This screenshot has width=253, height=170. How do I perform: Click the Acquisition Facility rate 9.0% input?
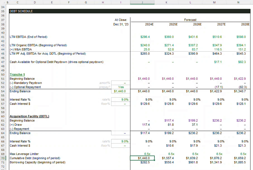pyautogui.click(x=120, y=142)
